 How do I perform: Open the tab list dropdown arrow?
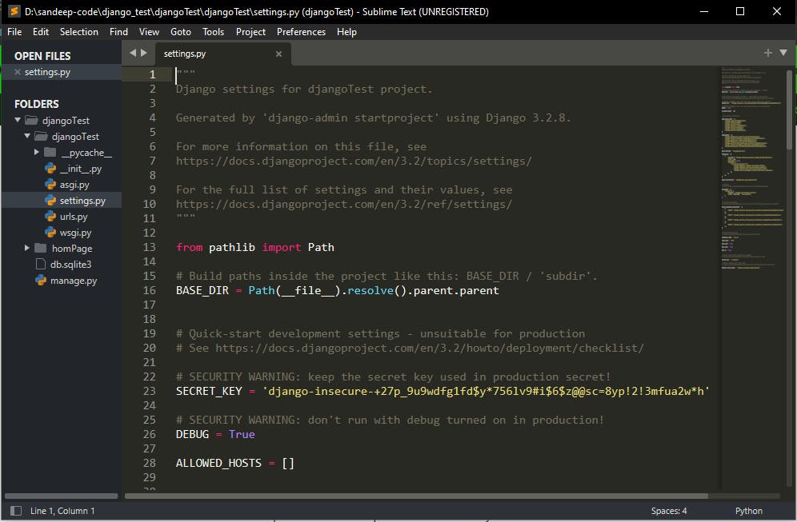[x=783, y=53]
